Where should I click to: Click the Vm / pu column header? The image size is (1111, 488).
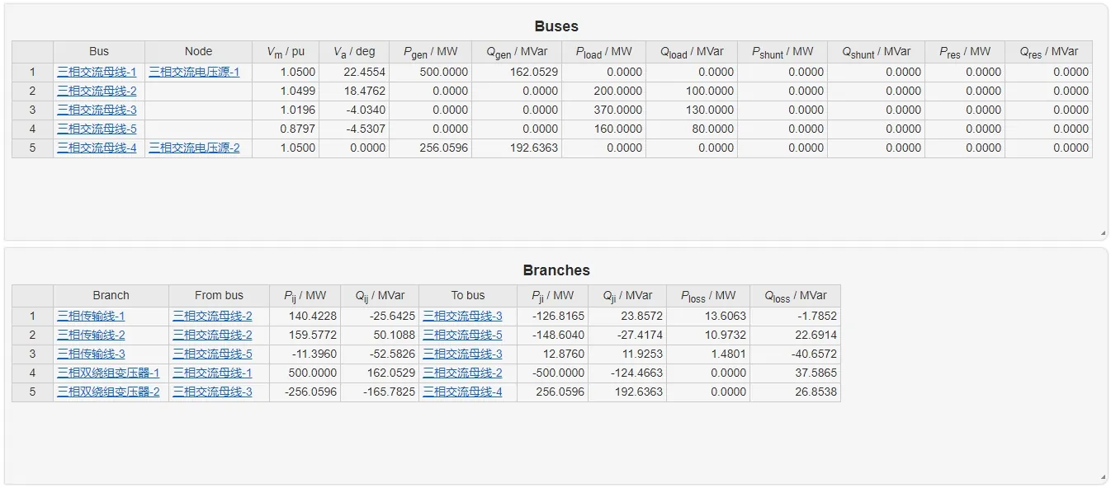(286, 52)
